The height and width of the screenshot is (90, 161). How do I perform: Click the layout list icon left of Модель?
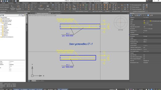click(29, 81)
